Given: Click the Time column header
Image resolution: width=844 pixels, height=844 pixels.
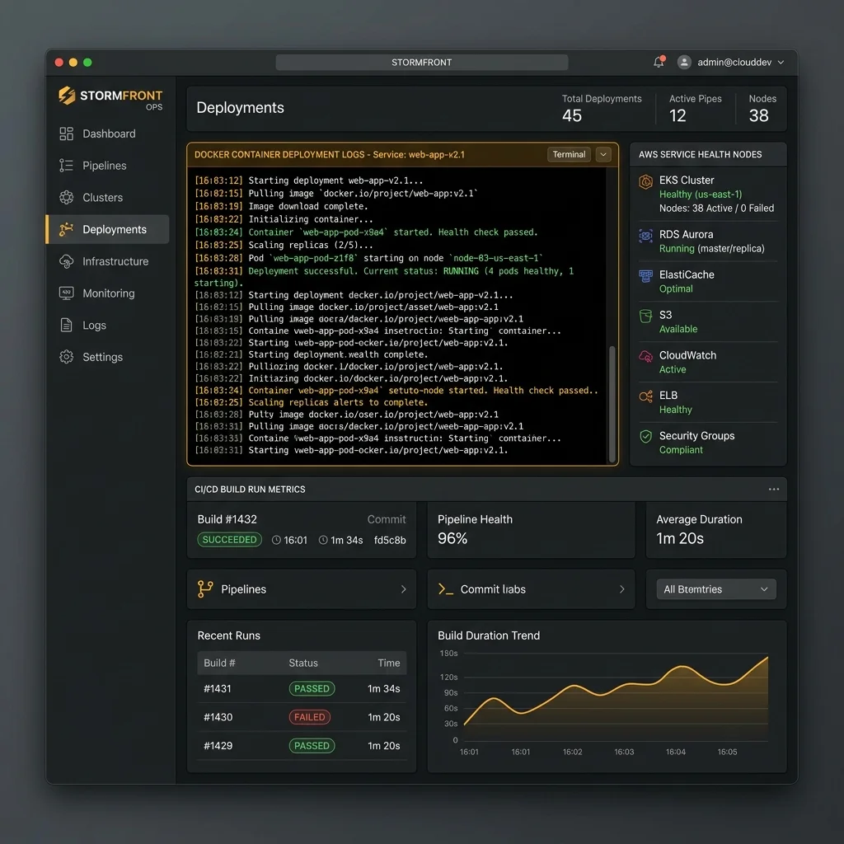Looking at the screenshot, I should (x=389, y=663).
